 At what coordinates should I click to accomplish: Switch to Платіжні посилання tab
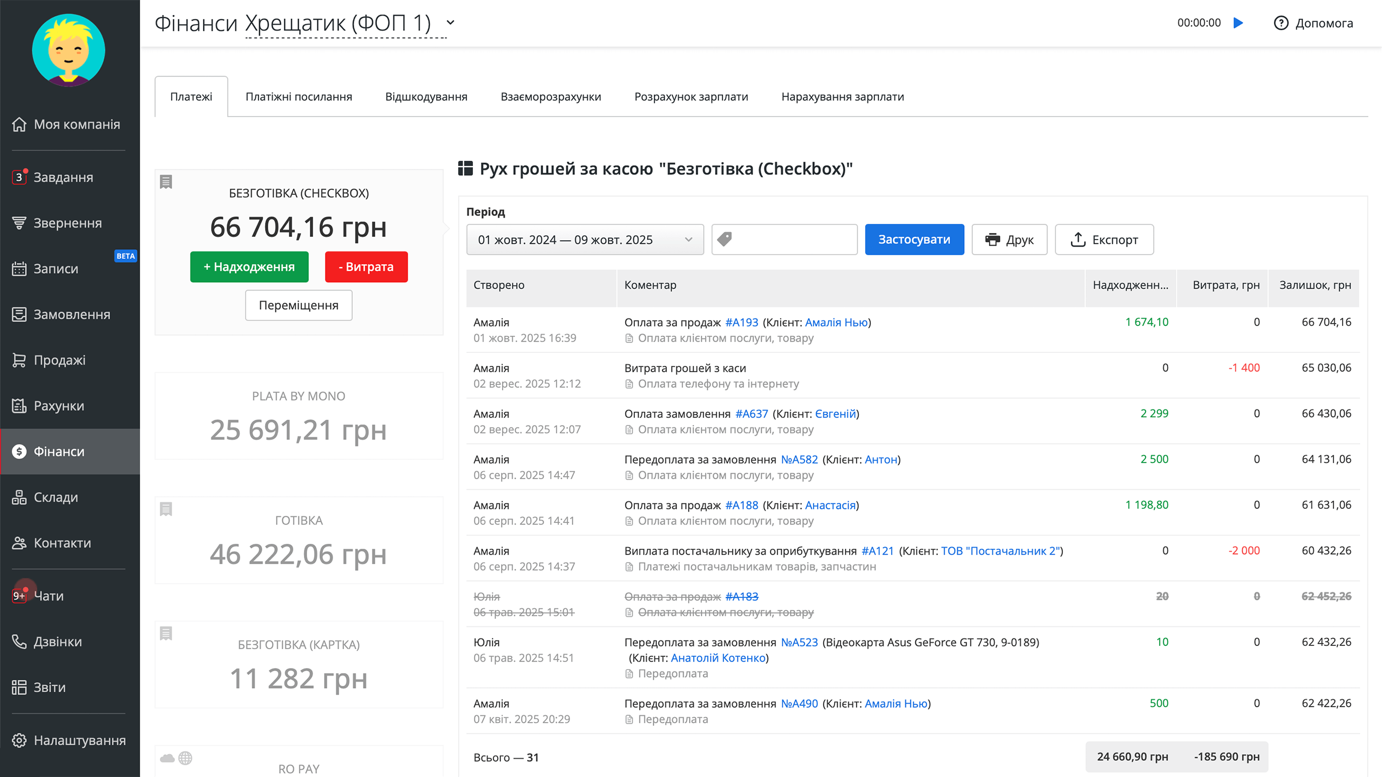[299, 97]
